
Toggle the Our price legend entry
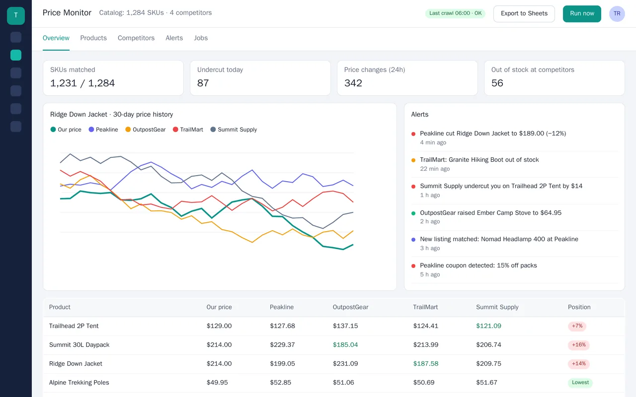[66, 130]
